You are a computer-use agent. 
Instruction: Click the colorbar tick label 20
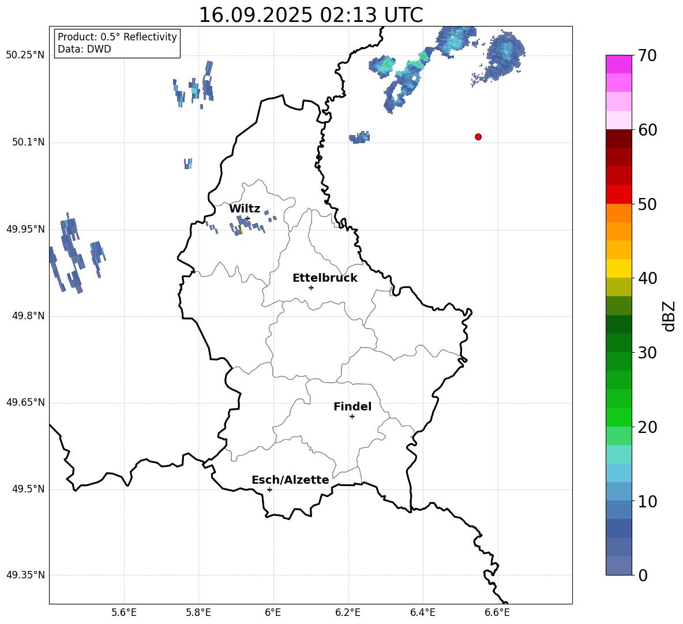click(647, 427)
